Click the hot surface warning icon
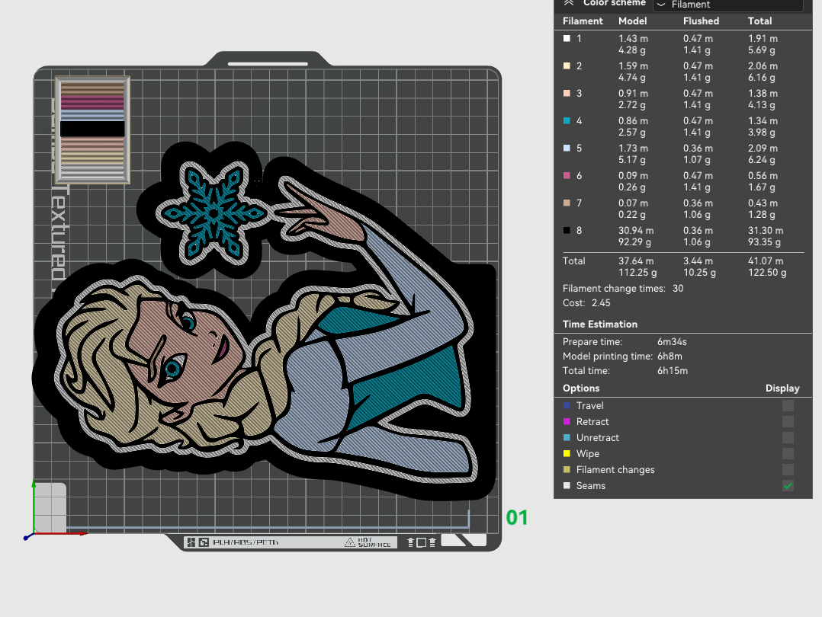Image resolution: width=822 pixels, height=617 pixels. [350, 542]
